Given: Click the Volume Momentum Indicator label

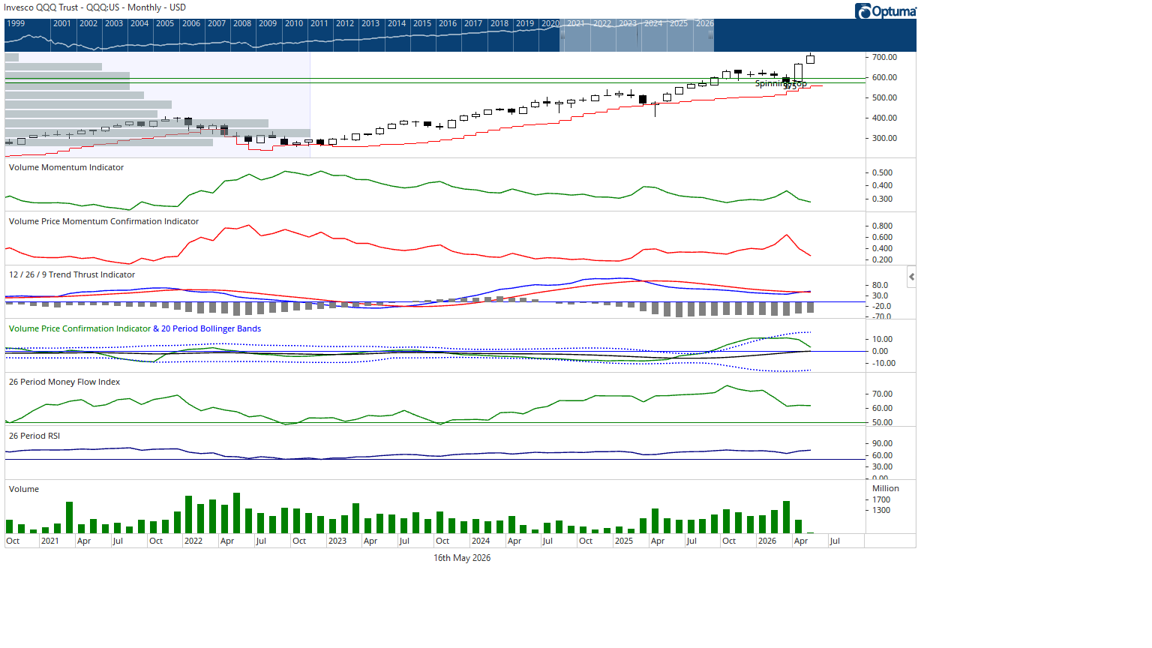Looking at the screenshot, I should pyautogui.click(x=66, y=167).
